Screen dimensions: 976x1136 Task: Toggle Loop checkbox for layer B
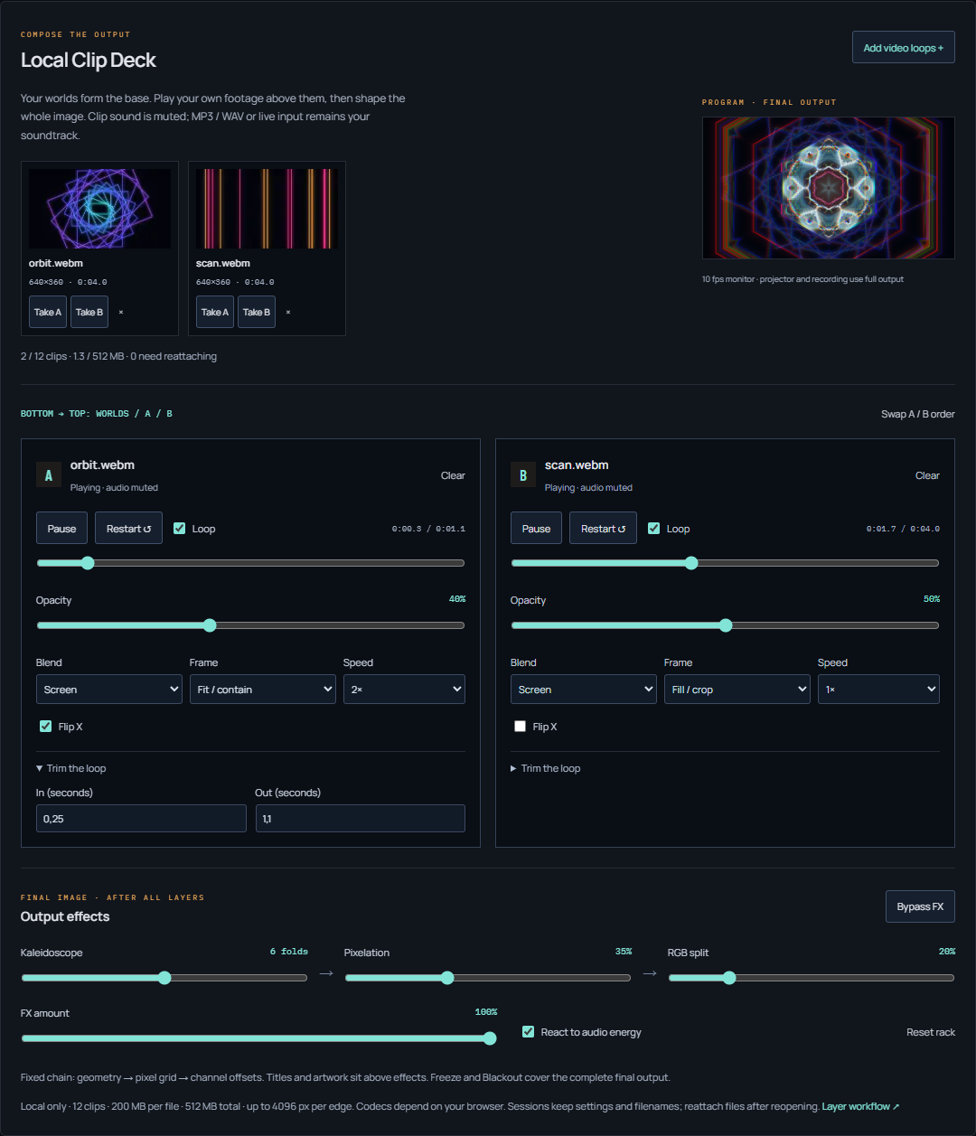[654, 529]
